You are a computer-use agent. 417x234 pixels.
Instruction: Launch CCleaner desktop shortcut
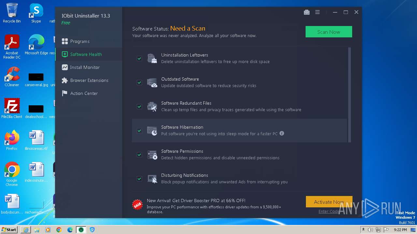tap(12, 77)
